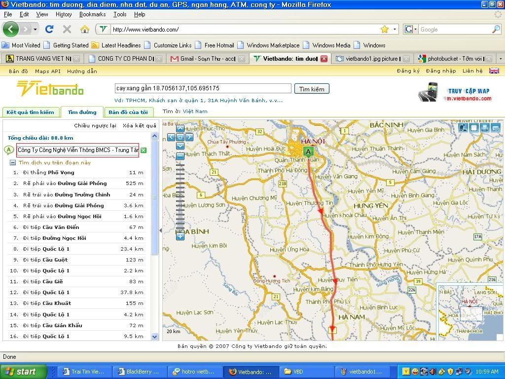Pan the map down with the arrow button
This screenshot has height=379, width=505.
[180, 146]
